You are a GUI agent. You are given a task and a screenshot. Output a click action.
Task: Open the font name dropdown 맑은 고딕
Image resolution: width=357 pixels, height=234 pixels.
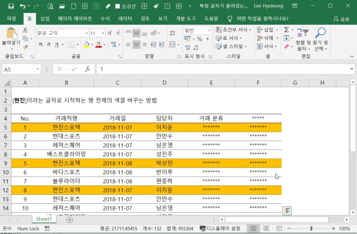click(x=87, y=33)
